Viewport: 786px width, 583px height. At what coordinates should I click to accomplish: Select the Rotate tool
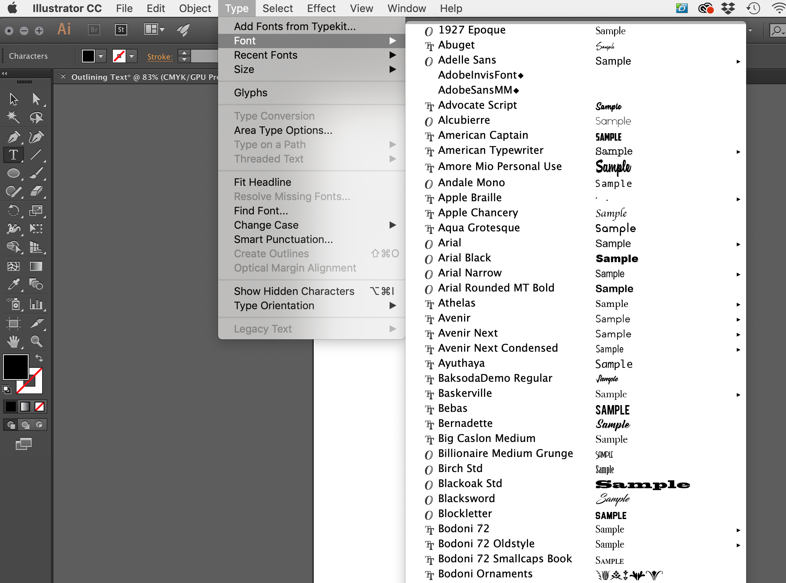pos(14,210)
